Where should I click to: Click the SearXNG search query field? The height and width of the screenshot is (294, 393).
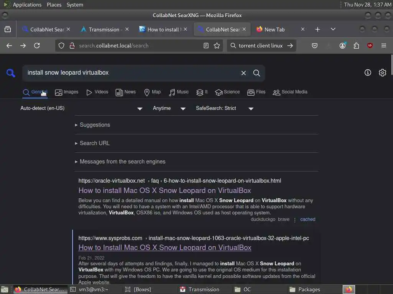click(x=132, y=73)
